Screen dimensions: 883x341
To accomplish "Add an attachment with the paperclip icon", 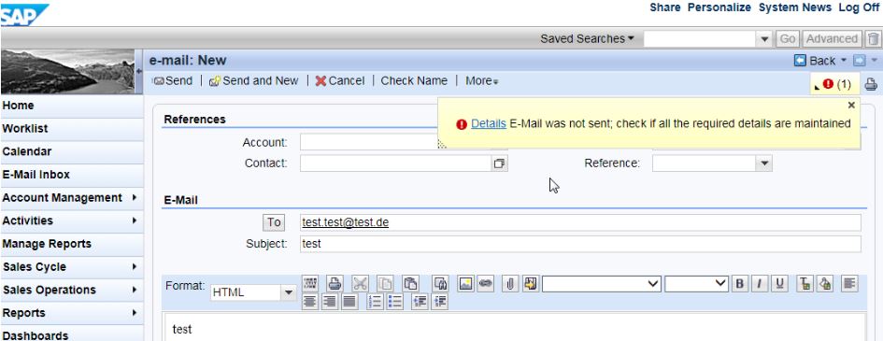I will (x=509, y=284).
